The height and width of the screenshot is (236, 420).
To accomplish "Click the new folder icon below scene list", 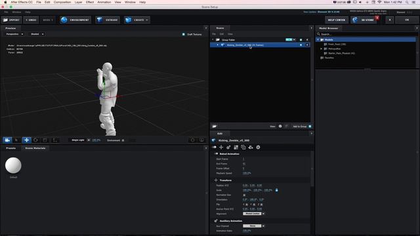I will (215, 127).
